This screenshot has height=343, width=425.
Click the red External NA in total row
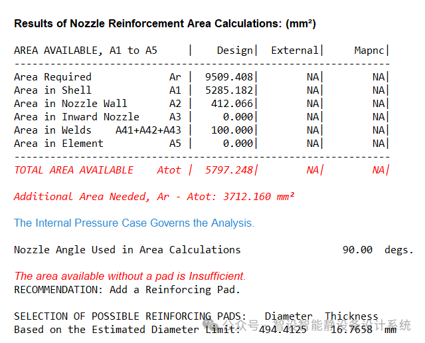click(313, 170)
